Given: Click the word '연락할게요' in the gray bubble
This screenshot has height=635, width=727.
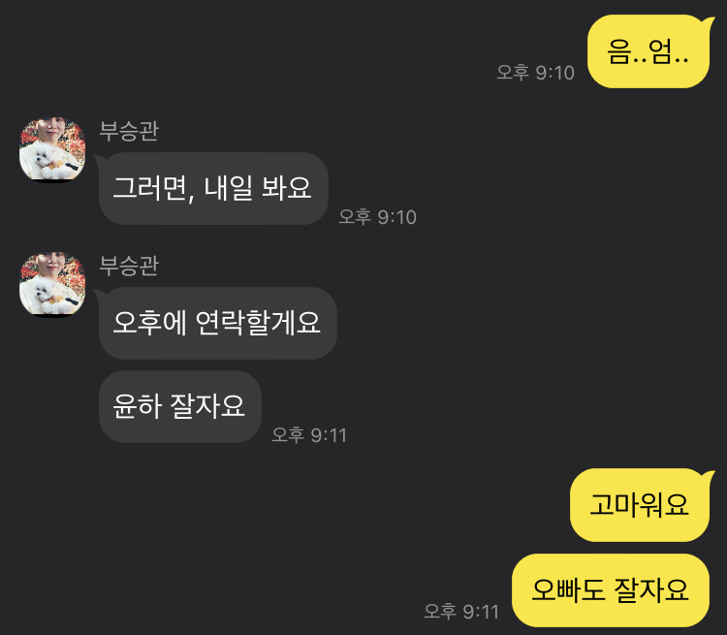Looking at the screenshot, I should pyautogui.click(x=258, y=323).
